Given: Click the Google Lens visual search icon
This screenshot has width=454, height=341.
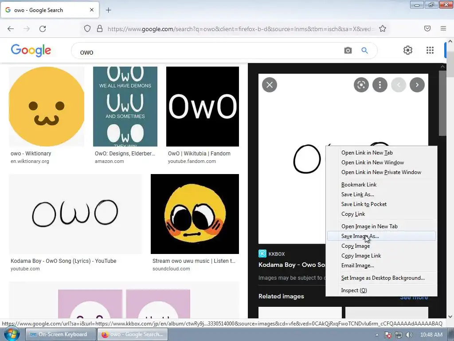Looking at the screenshot, I should coord(361,85).
